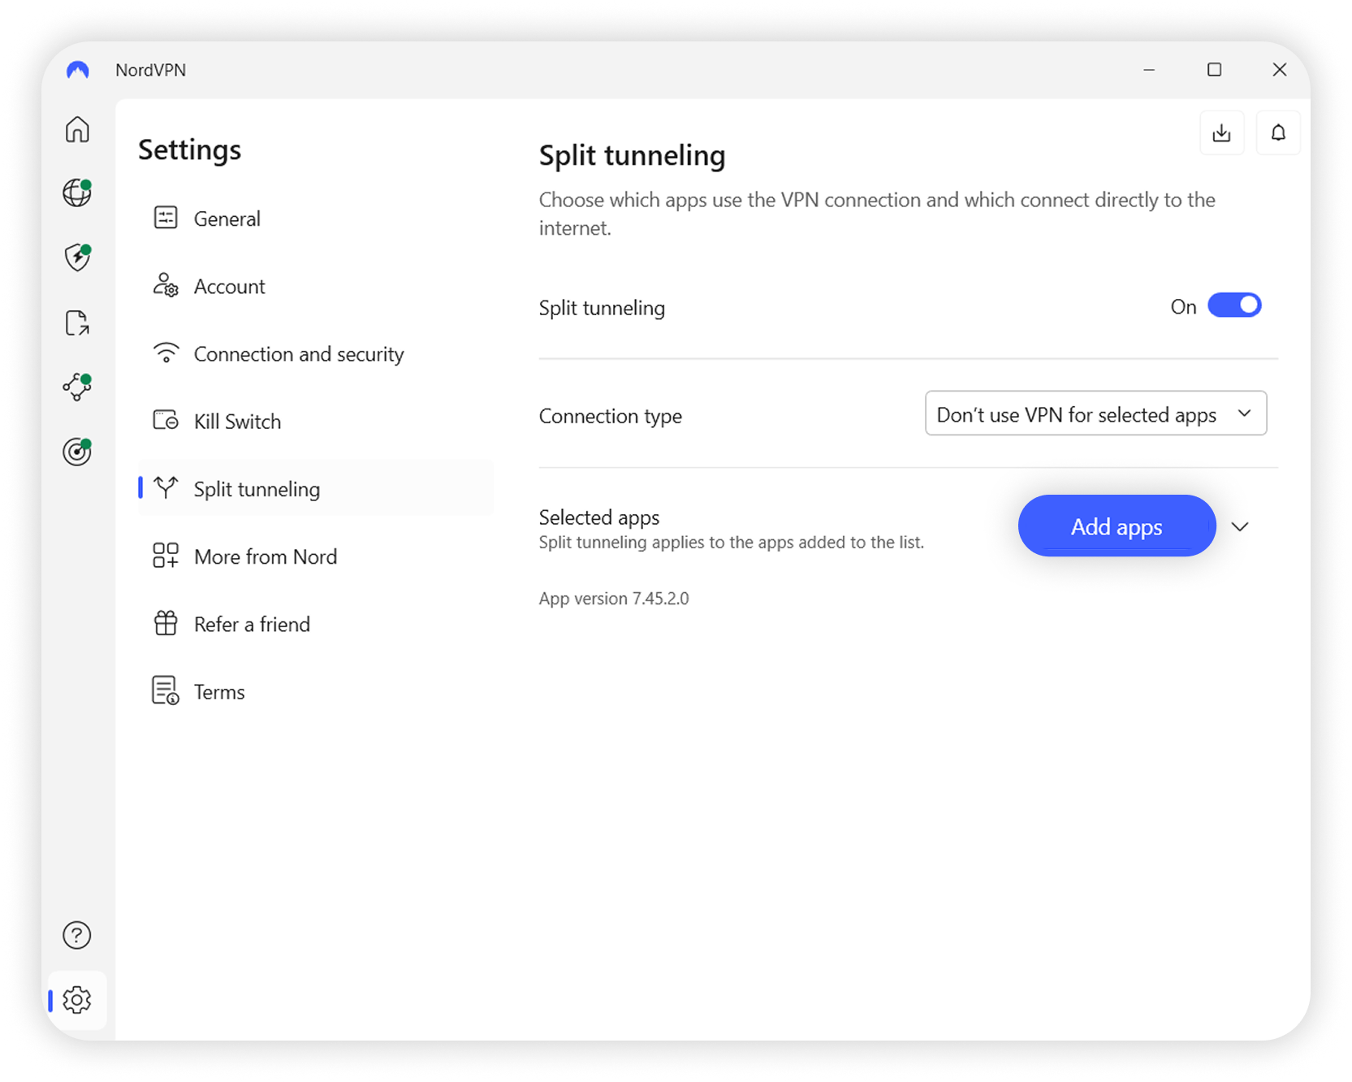Image resolution: width=1352 pixels, height=1082 pixels.
Task: Open the help icon in sidebar
Action: [76, 935]
